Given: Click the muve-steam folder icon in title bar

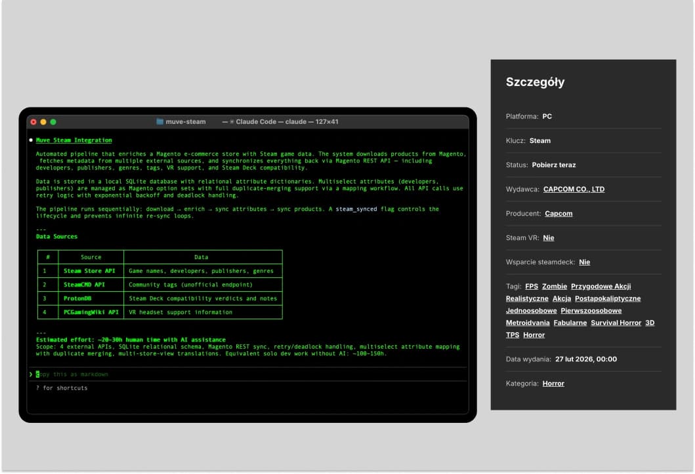Looking at the screenshot, I should tap(159, 122).
